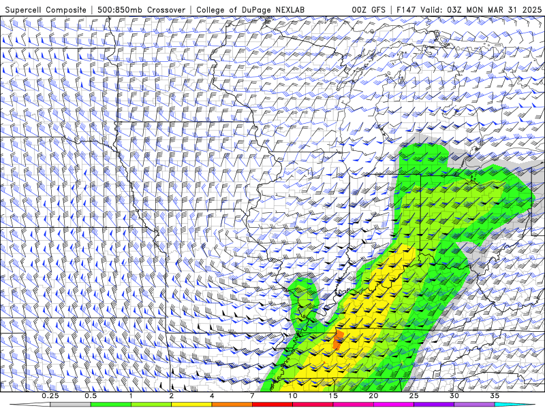Select the 1 value on the color scale
Viewport: 545px width, 408px height.
tap(131, 396)
